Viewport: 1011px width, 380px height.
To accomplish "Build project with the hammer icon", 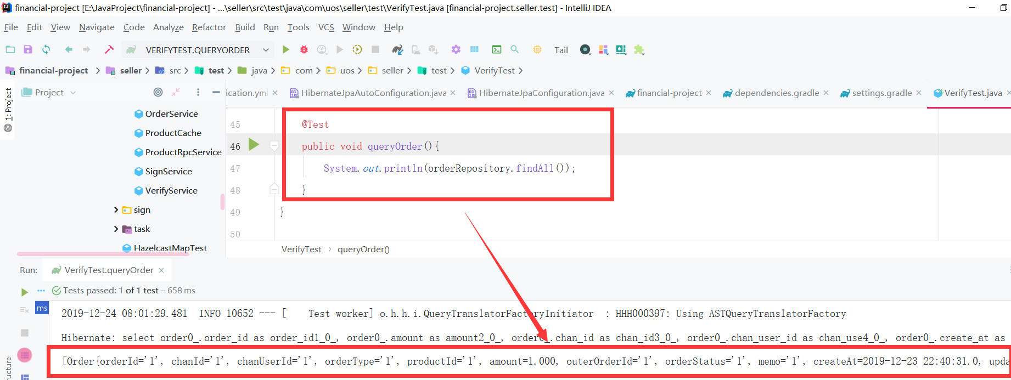I will coord(109,49).
